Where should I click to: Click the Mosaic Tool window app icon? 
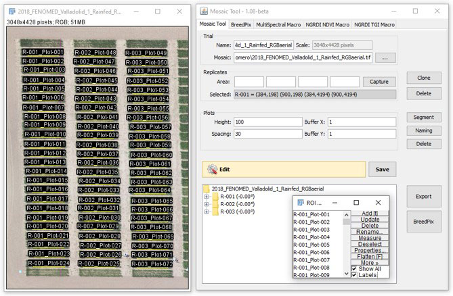[x=204, y=11]
